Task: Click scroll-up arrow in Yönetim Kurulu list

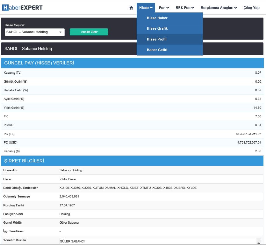Action: point(259,243)
